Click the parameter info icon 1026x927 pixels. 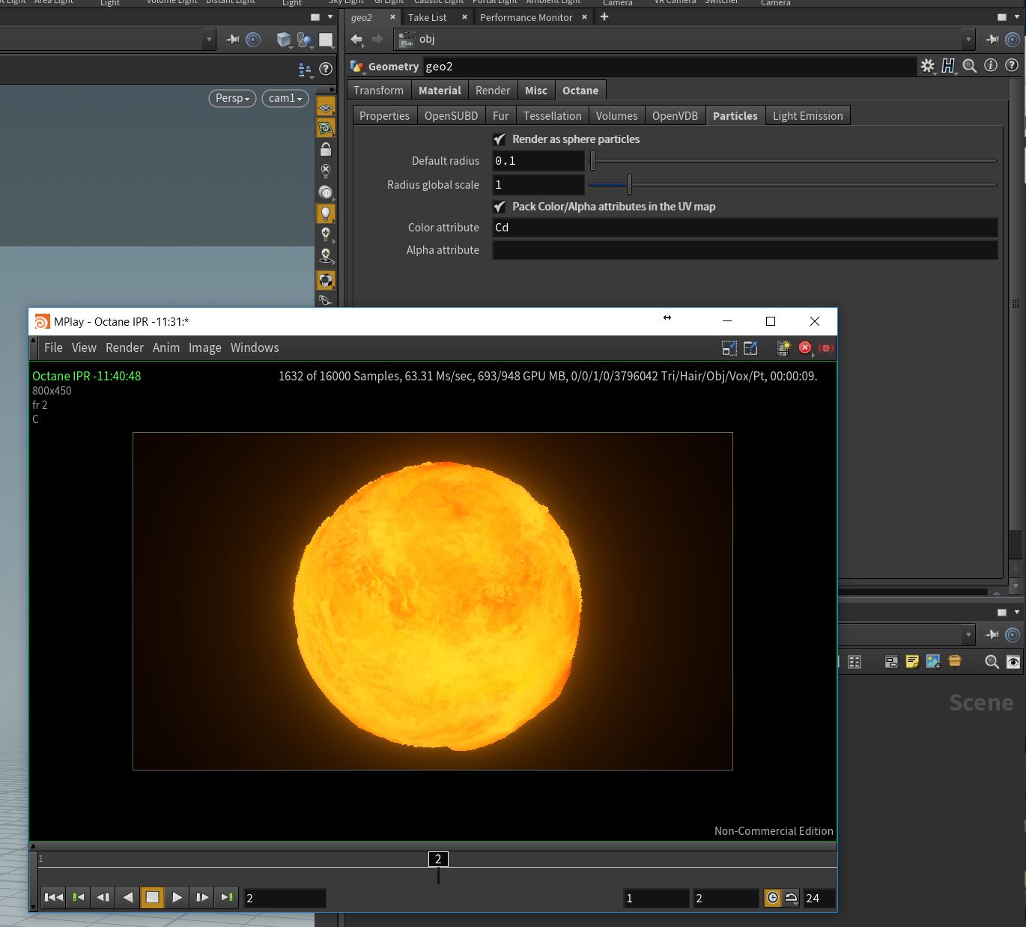tap(990, 66)
